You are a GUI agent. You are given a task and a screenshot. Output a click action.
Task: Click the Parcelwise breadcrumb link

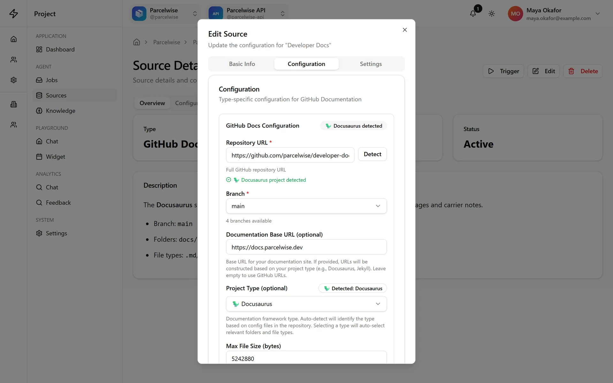point(167,42)
